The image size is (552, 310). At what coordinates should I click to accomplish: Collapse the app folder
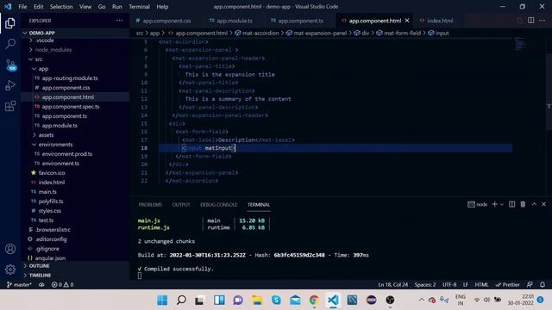[76, 69]
